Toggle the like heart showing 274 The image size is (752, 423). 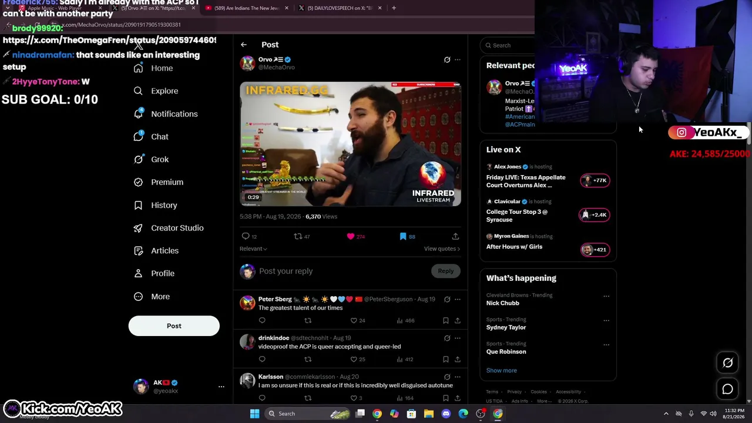coord(351,236)
